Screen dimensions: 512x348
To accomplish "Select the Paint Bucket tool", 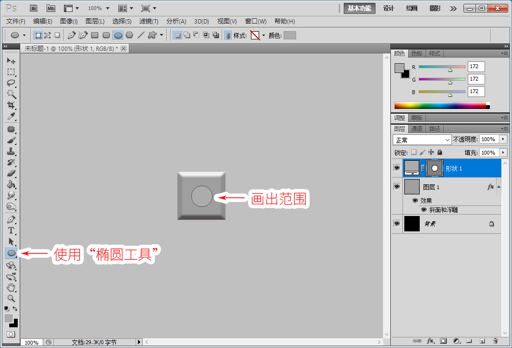I will [11, 184].
